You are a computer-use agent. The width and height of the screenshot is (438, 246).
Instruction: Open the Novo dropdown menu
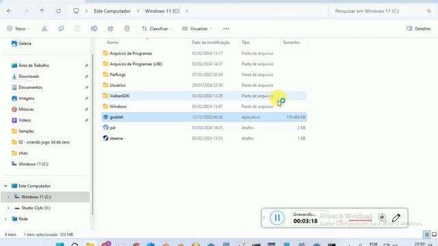click(x=18, y=29)
